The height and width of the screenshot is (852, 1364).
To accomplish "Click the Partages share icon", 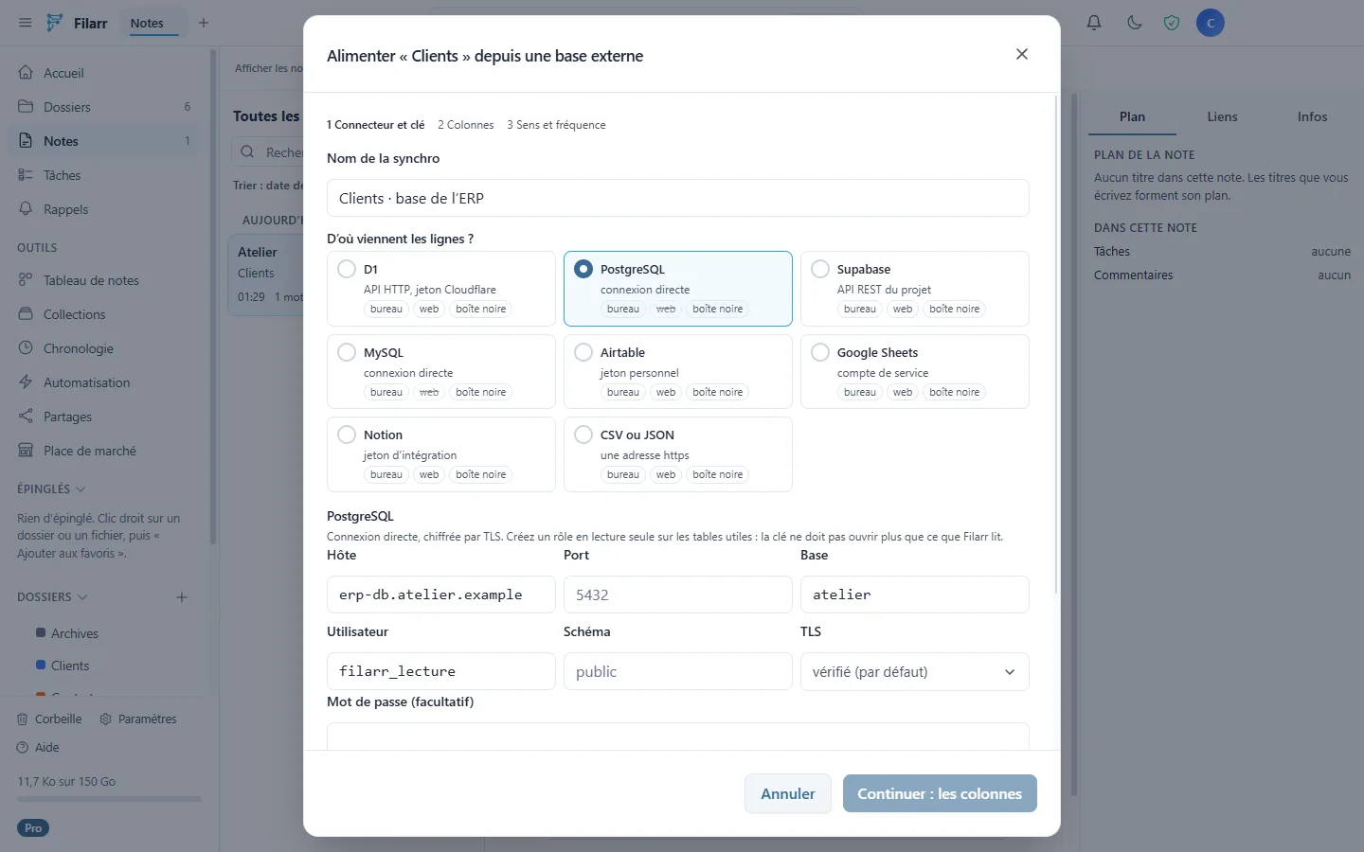I will (x=26, y=417).
